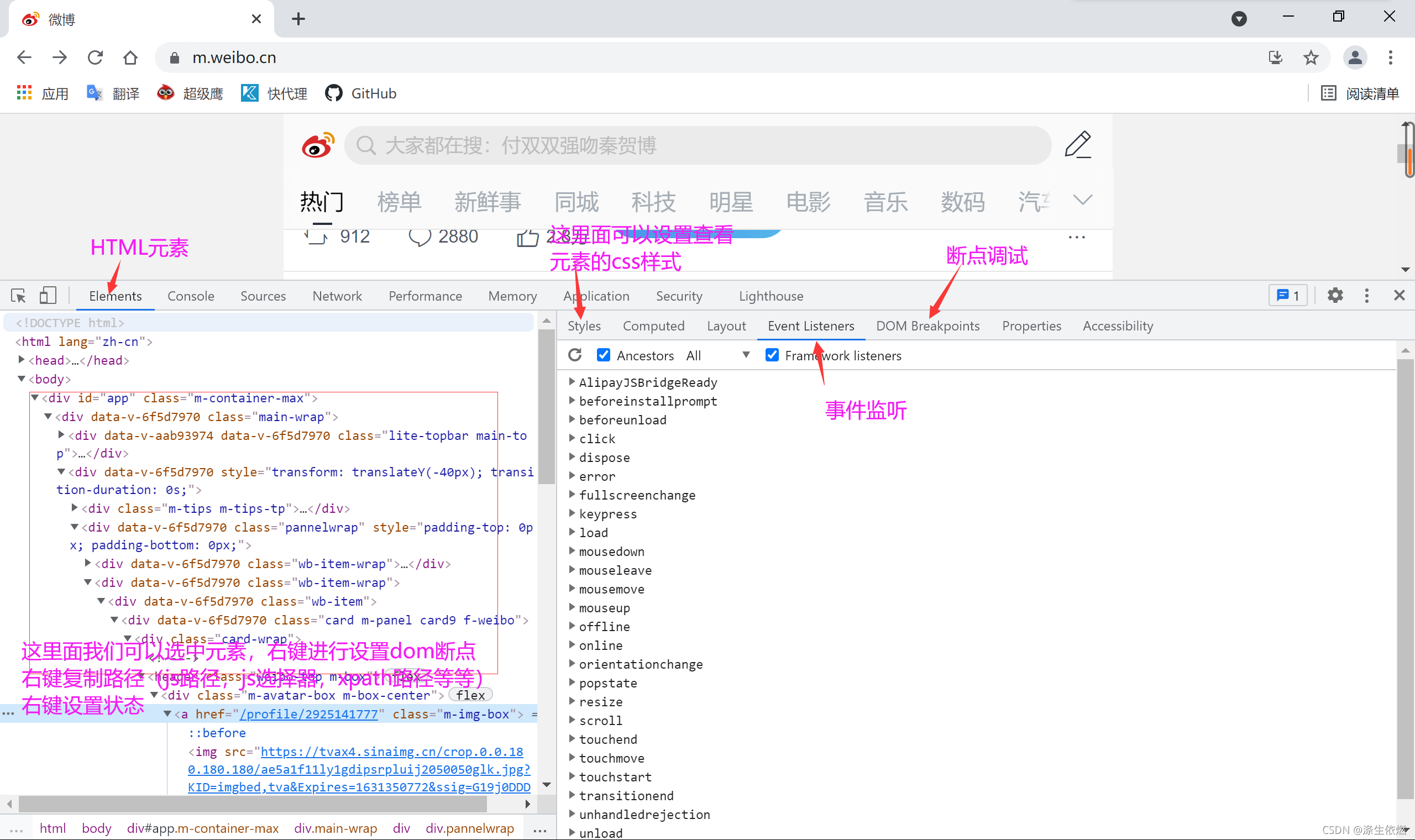This screenshot has height=840, width=1415.
Task: Open the DevTools issues counter
Action: (1288, 296)
